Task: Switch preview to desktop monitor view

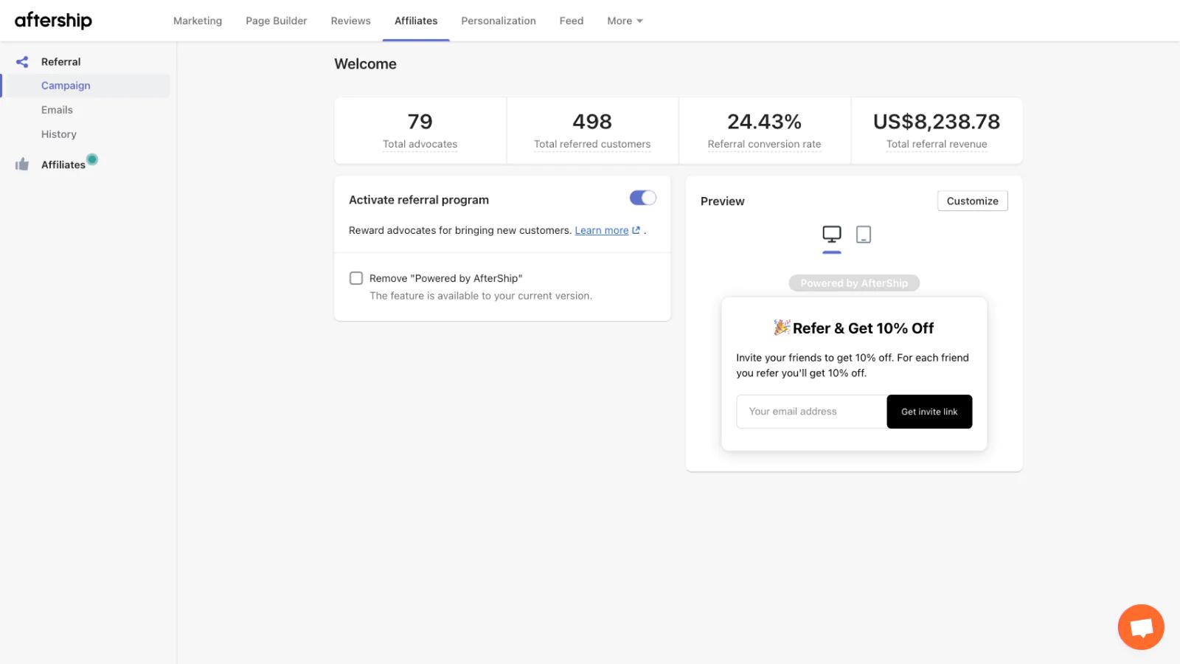Action: (832, 234)
